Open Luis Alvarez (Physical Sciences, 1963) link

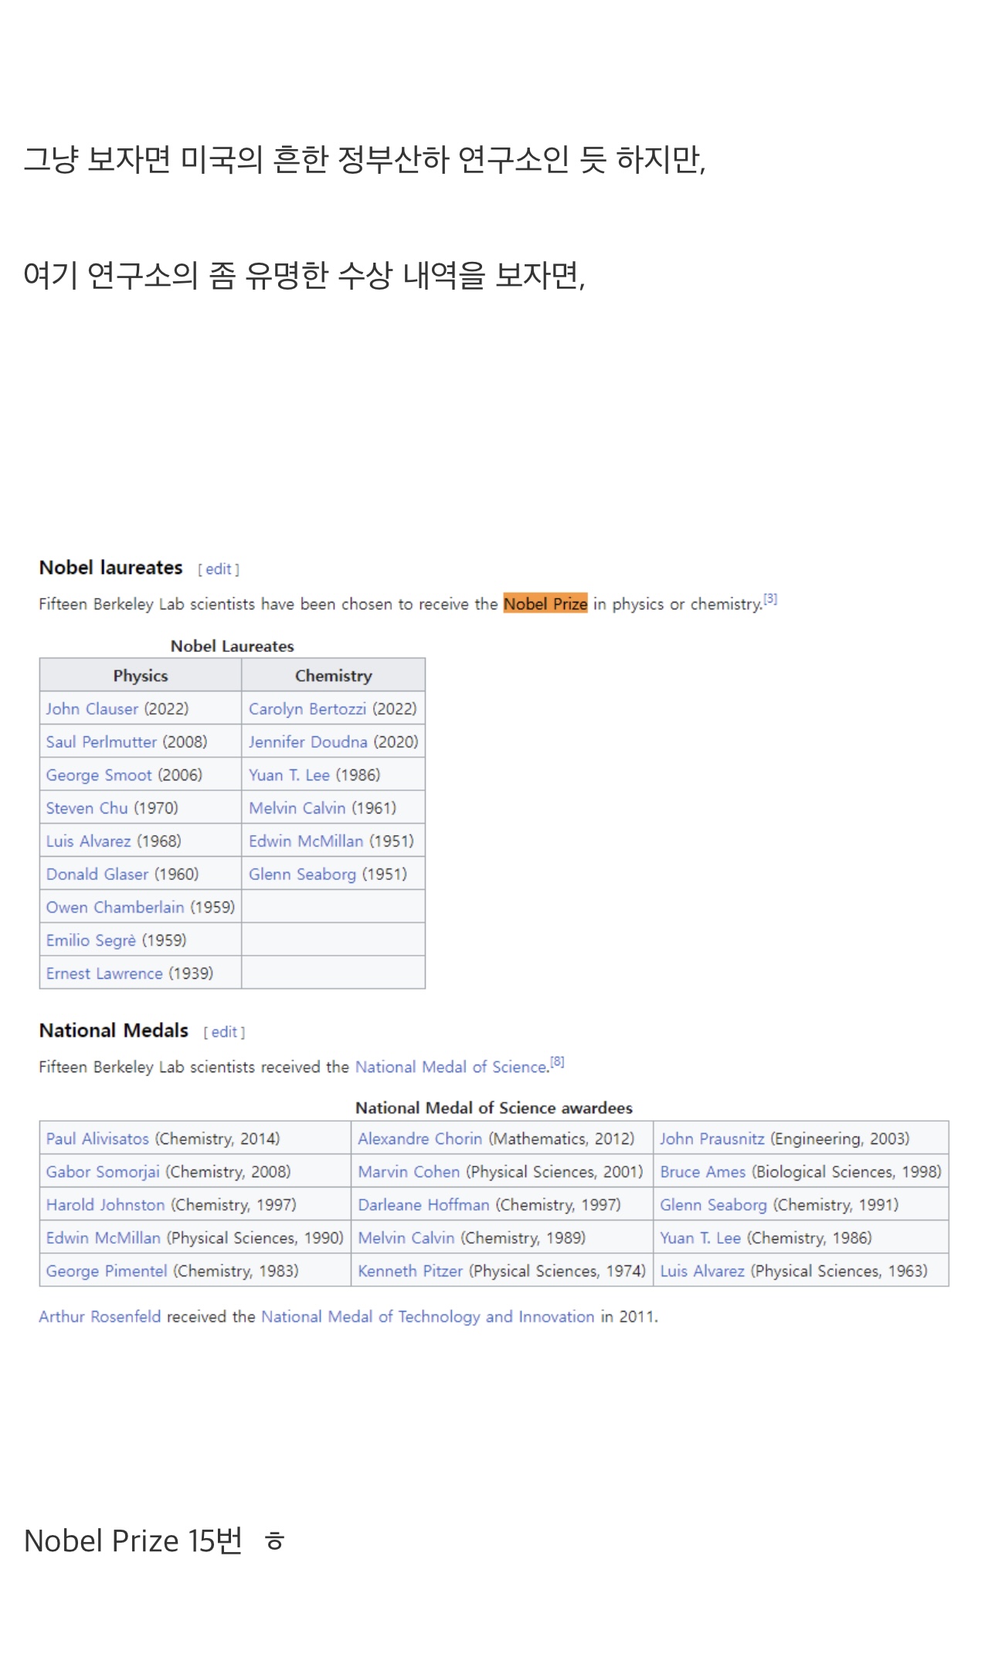(702, 1272)
